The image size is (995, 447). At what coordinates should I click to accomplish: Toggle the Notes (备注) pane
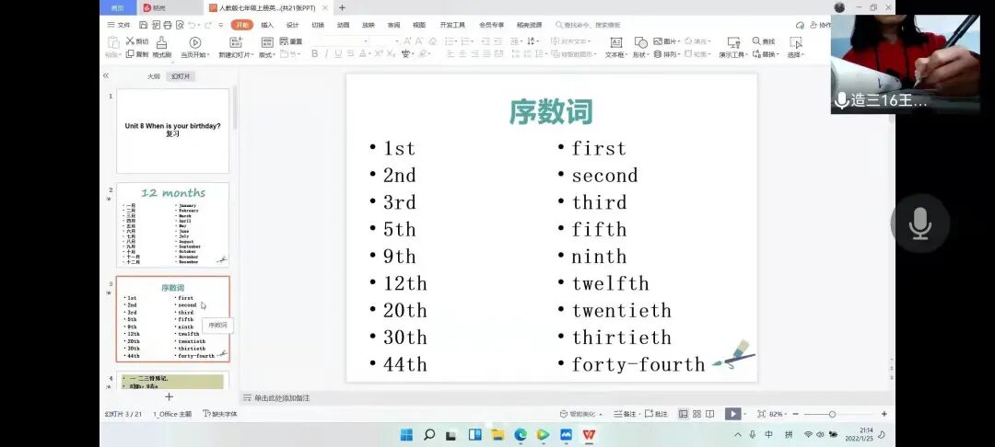[x=625, y=414]
